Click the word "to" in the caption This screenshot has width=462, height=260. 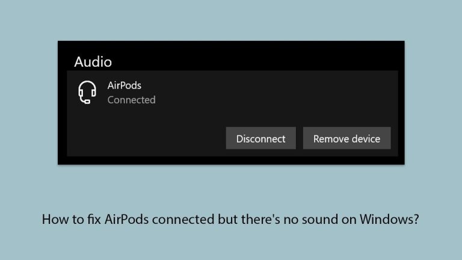click(x=76, y=220)
